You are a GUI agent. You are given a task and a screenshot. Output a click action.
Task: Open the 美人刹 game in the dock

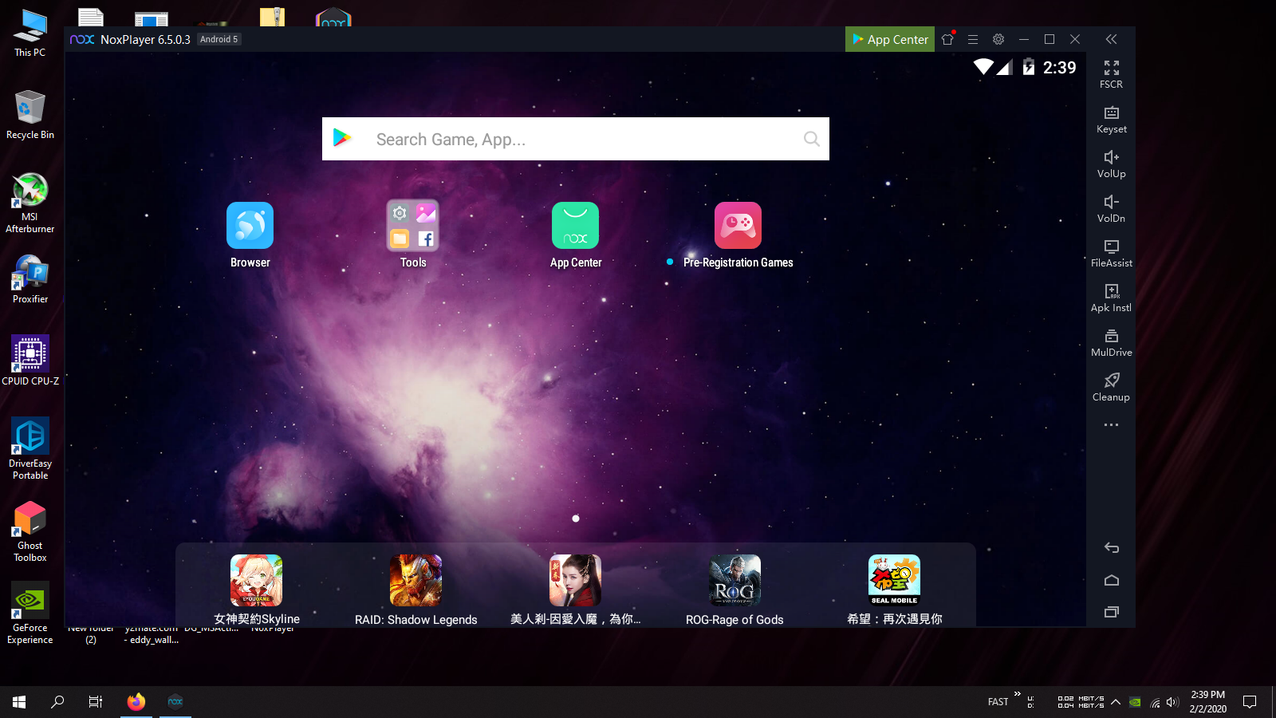tap(575, 590)
